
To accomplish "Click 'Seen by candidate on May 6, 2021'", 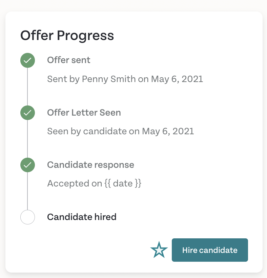I will (121, 132).
